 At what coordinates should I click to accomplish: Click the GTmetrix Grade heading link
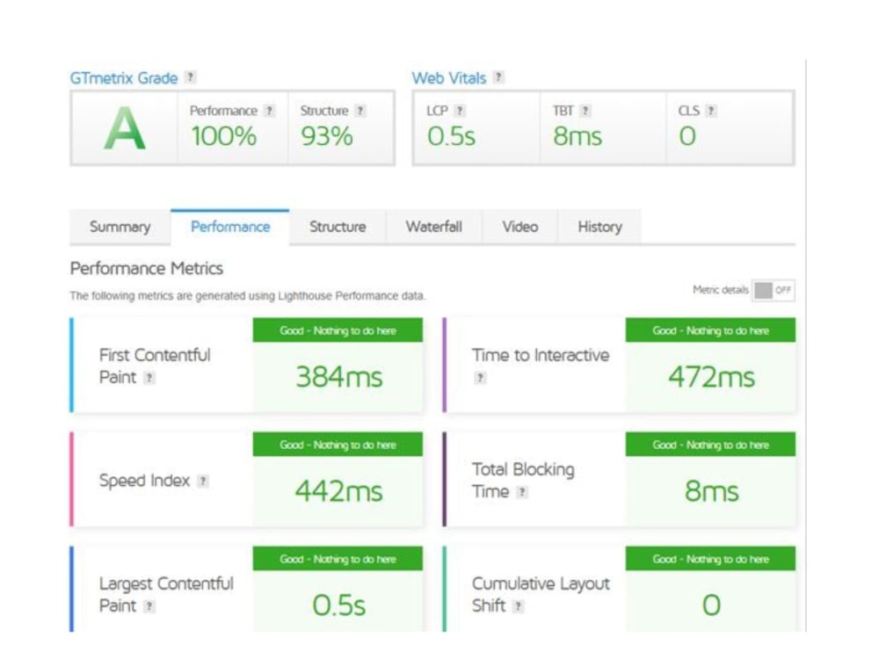[x=124, y=78]
